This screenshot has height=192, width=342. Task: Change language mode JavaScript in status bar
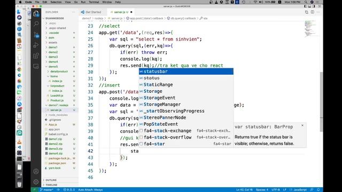[x=298, y=190]
